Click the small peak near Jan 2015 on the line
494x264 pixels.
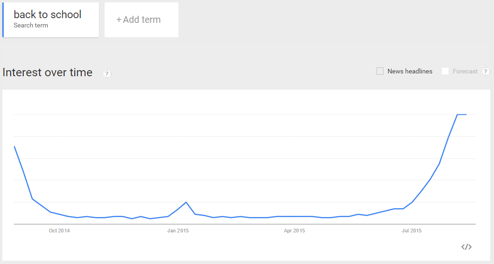point(186,202)
